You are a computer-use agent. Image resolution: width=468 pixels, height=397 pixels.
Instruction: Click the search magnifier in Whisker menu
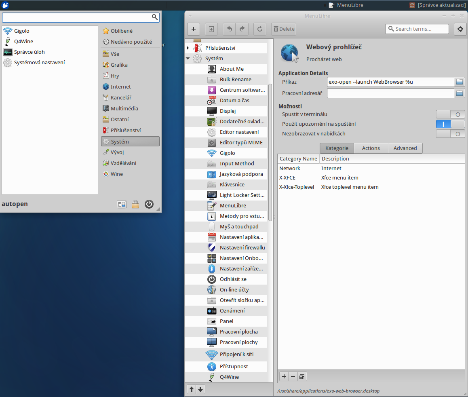click(x=155, y=17)
